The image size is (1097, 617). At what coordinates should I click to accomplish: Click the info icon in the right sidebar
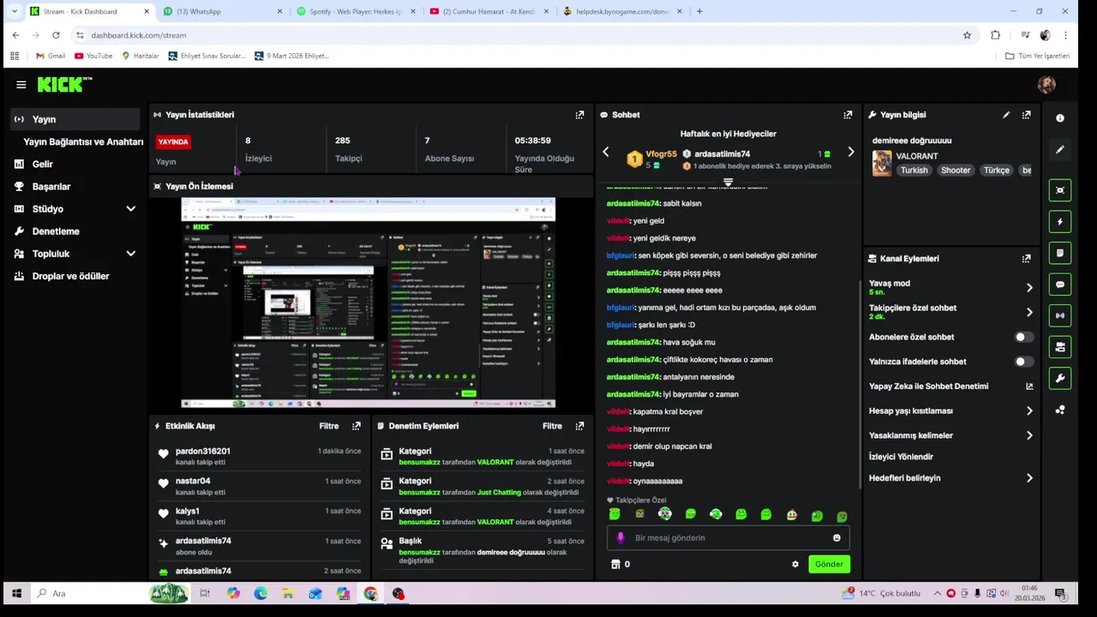[1060, 118]
